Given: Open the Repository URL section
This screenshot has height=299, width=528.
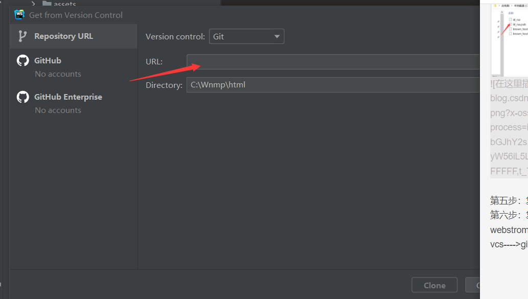Looking at the screenshot, I should tap(74, 36).
